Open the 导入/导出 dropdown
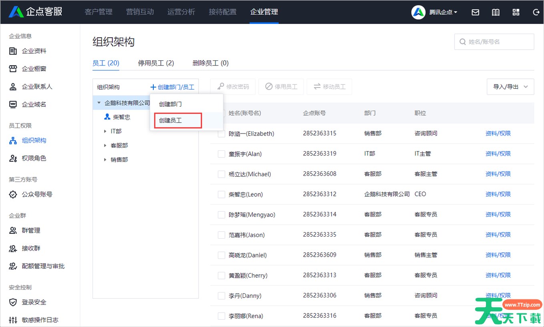 point(510,87)
